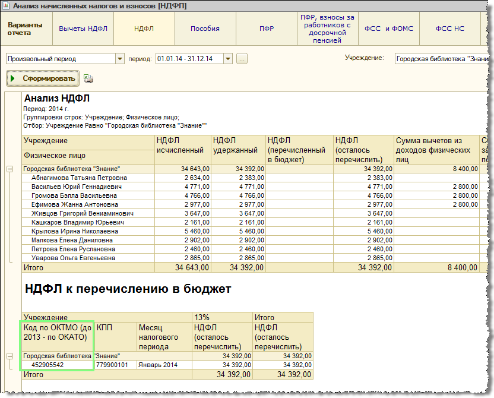Click Сумма вычетов из доходов header

point(436,150)
